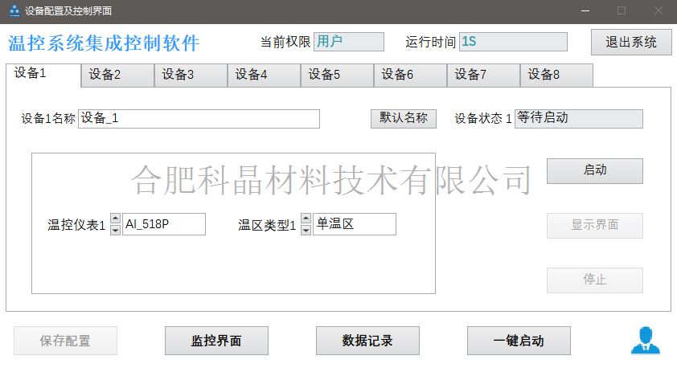Close the 设备配置及控制界面 window

point(659,10)
